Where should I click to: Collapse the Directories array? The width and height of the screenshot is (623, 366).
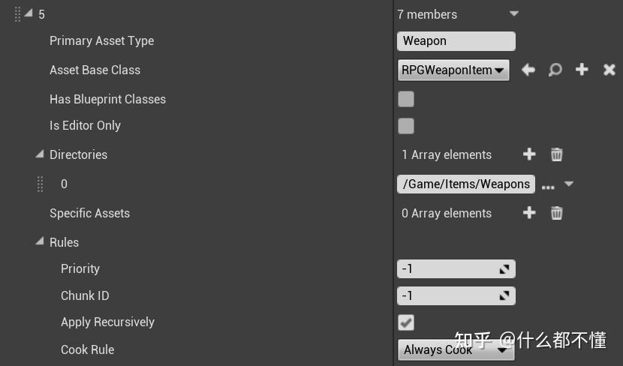[x=40, y=154]
